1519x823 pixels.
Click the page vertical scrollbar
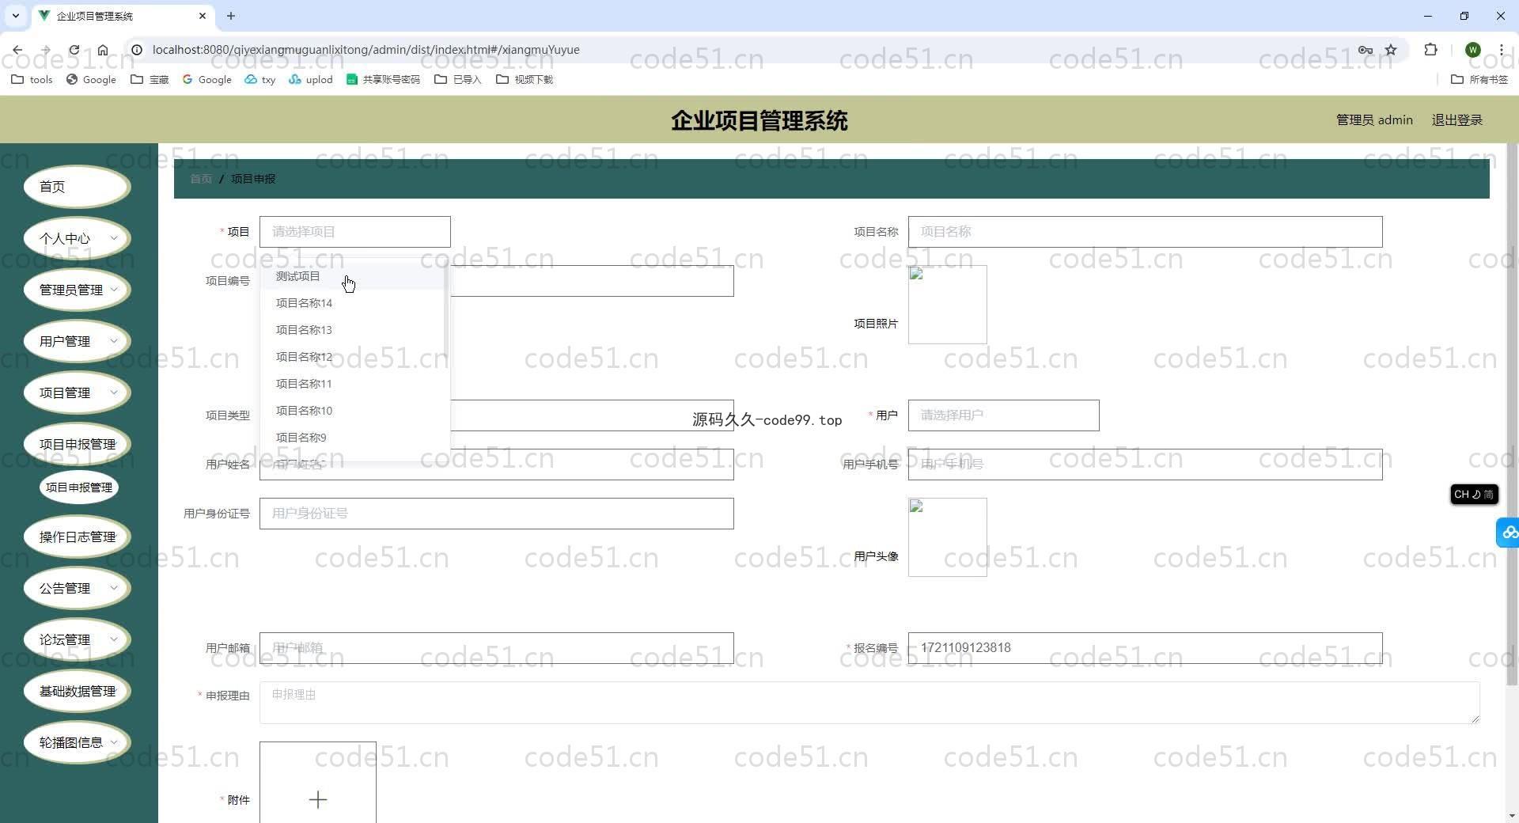[x=1512, y=414]
